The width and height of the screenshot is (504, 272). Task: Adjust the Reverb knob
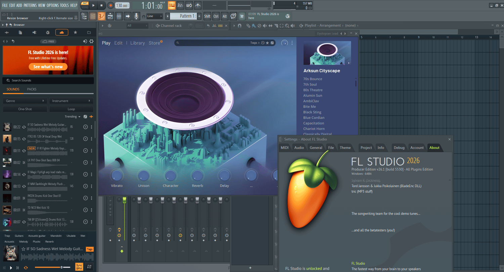(x=197, y=175)
